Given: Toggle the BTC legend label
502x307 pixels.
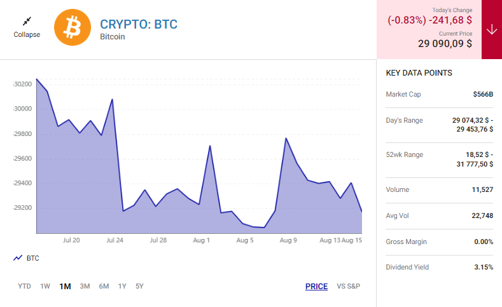Looking at the screenshot, I should (x=32, y=258).
